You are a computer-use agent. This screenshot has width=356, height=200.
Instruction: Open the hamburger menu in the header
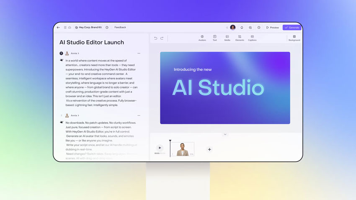point(65,28)
